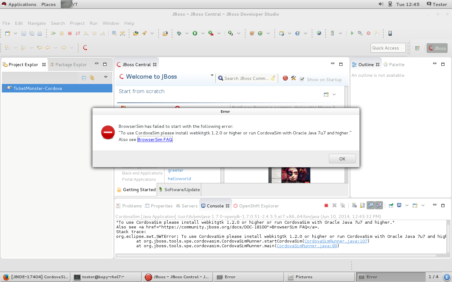
Task: Open the New wizard dropdown arrow
Action: tap(15, 33)
